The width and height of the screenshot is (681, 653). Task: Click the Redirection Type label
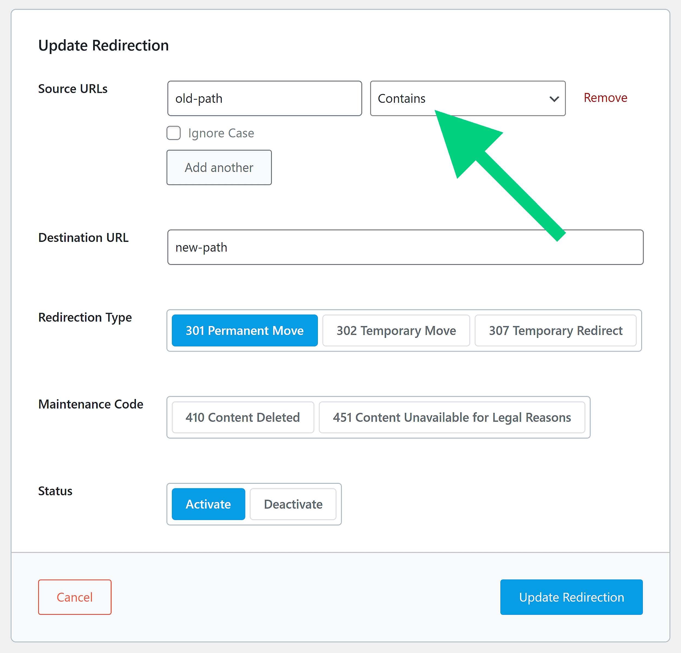coord(85,317)
